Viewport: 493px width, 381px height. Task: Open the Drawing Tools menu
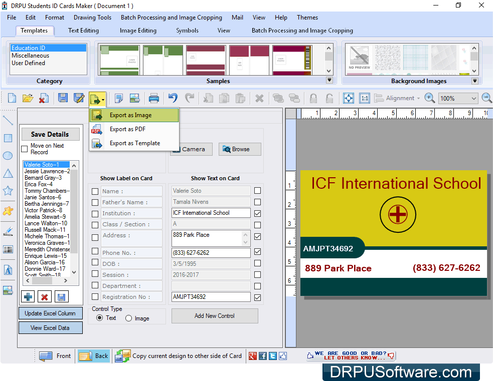click(92, 18)
